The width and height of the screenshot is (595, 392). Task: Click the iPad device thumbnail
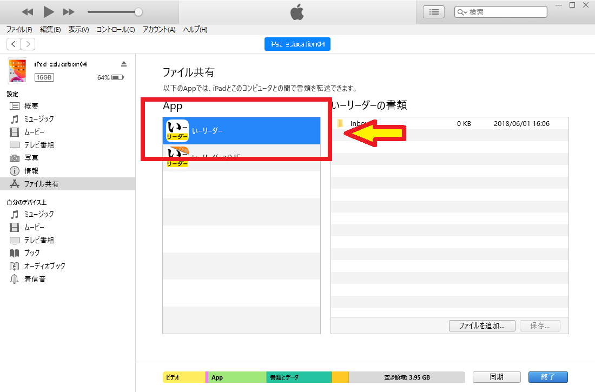(17, 71)
